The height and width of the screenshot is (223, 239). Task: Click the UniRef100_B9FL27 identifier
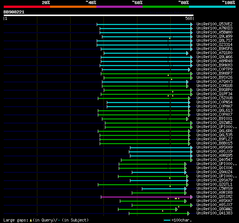(214, 139)
